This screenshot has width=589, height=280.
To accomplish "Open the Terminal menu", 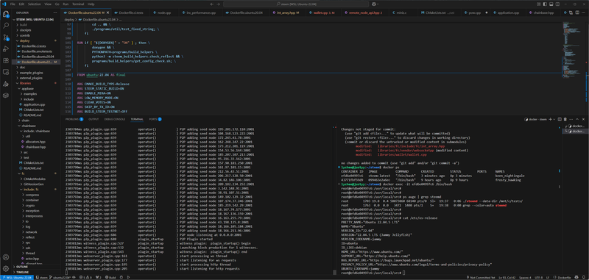I will point(78,4).
